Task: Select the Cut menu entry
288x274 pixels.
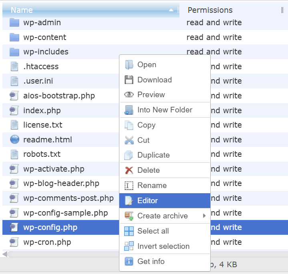Action: pos(165,140)
